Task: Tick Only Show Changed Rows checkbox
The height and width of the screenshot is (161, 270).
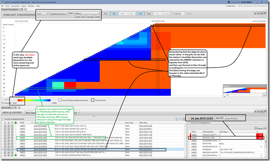Action: 190,123
